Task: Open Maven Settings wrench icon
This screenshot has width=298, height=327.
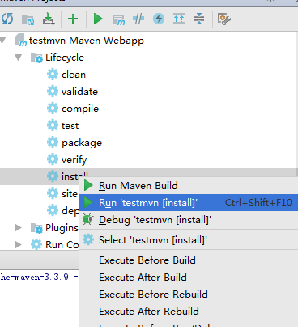Action: click(x=224, y=19)
